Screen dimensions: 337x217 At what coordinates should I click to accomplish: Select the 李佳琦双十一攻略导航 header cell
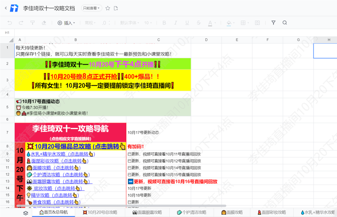(x=71, y=133)
